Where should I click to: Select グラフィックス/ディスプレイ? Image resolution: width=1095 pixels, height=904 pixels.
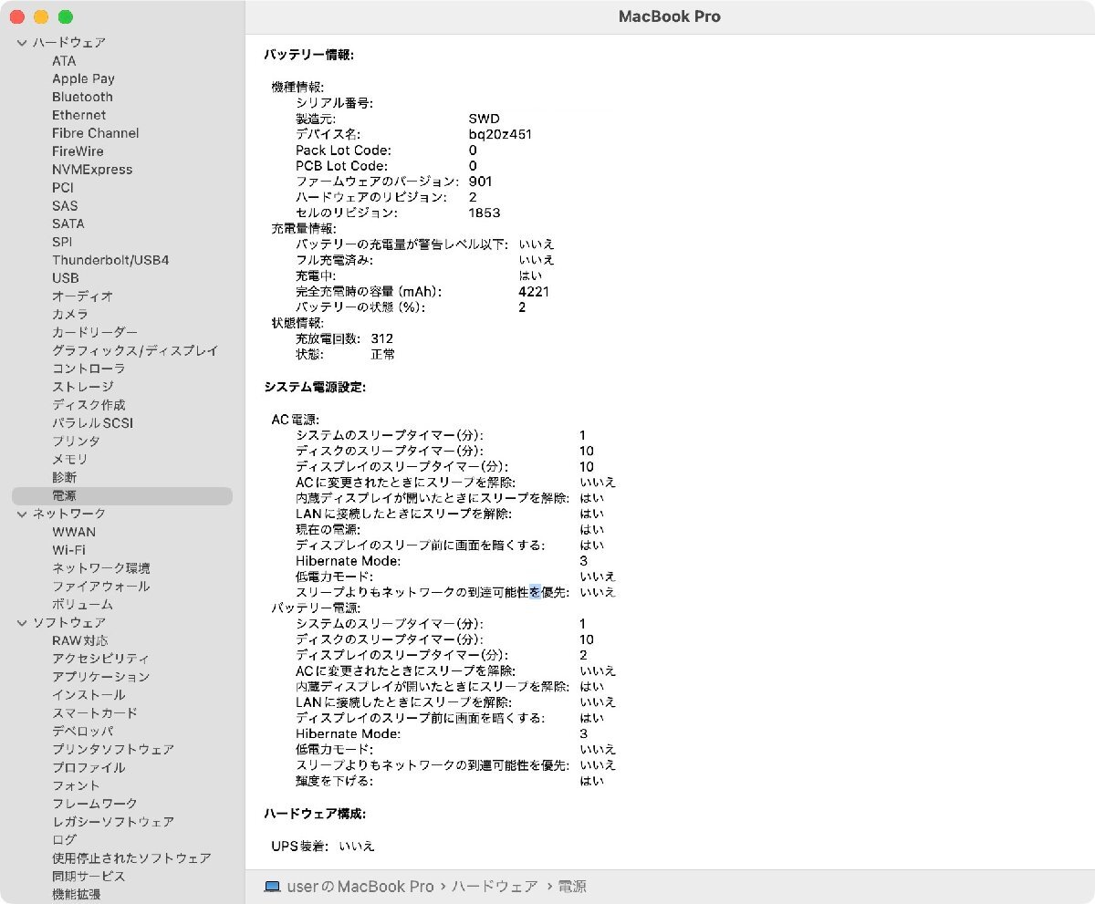(x=135, y=350)
